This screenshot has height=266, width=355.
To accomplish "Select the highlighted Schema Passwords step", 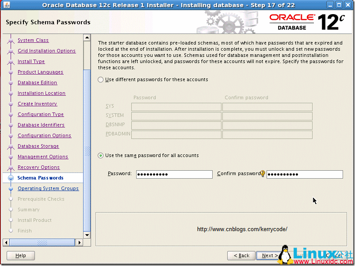I will [40, 178].
